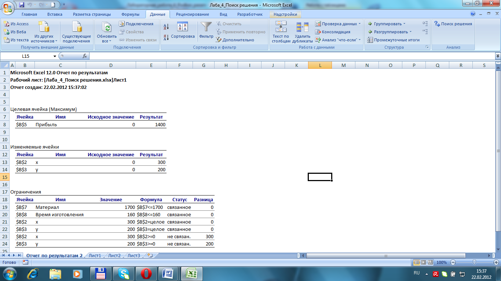Click zoom out minus button
The height and width of the screenshot is (281, 501).
pos(453,262)
